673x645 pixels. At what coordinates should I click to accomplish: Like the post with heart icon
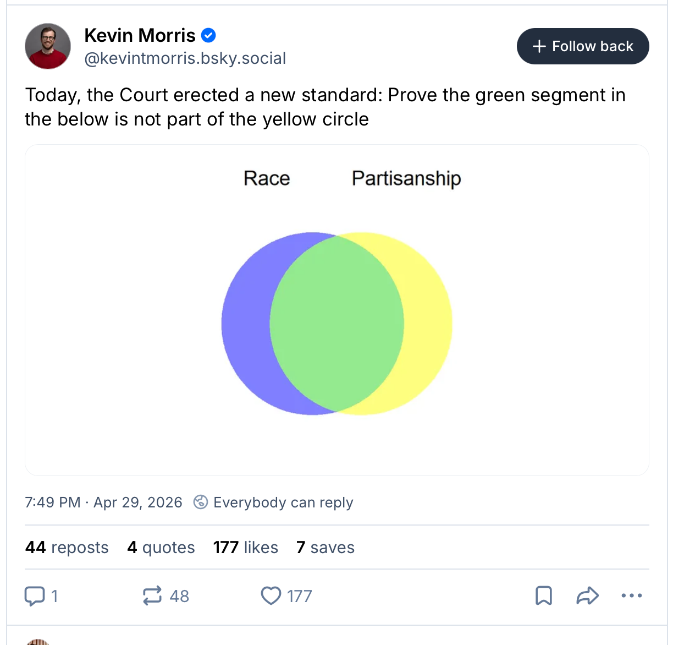coord(271,595)
